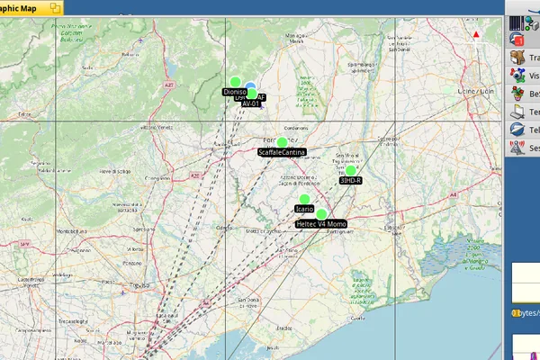540x360 pixels.
Task: Switch to the Tracker dog icon app
Action: point(517,58)
